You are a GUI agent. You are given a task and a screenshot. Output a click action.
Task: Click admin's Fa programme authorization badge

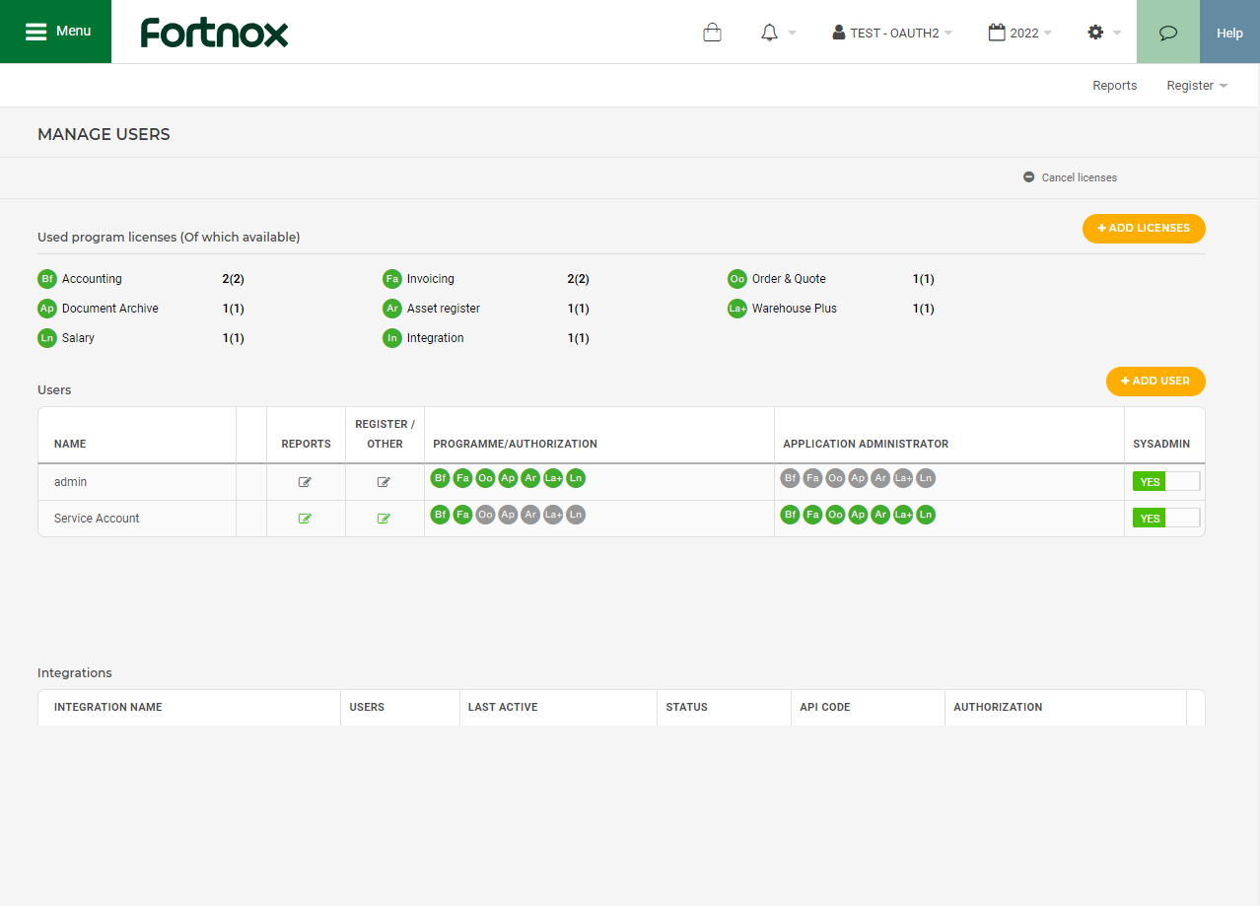pyautogui.click(x=462, y=478)
